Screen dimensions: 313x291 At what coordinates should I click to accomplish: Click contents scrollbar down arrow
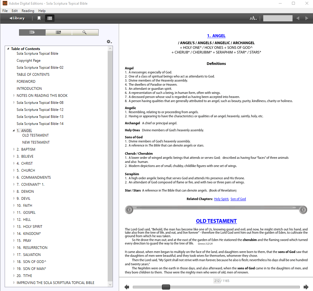coord(110,284)
